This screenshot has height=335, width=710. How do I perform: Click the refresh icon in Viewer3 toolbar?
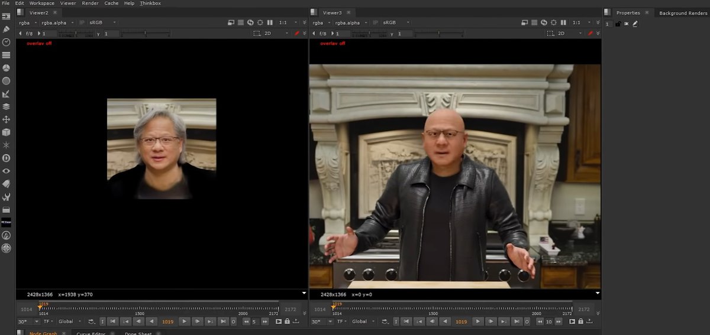[544, 22]
